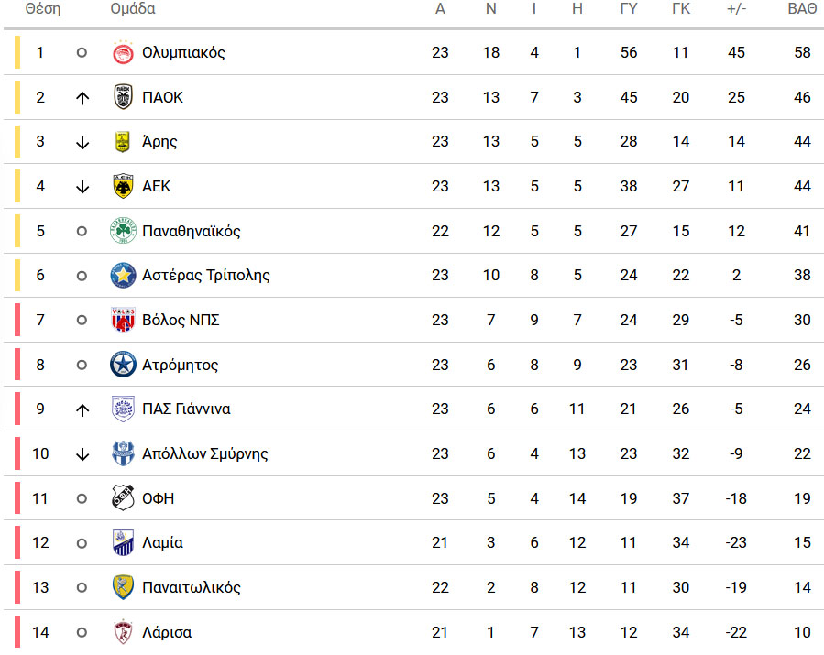This screenshot has height=655, width=824.
Task: Click the yellow qualification bar beside Ολυμπιακός
Action: pos(17,52)
